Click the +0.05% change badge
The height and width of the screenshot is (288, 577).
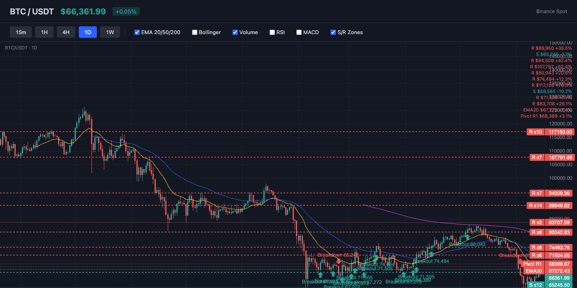pyautogui.click(x=126, y=12)
